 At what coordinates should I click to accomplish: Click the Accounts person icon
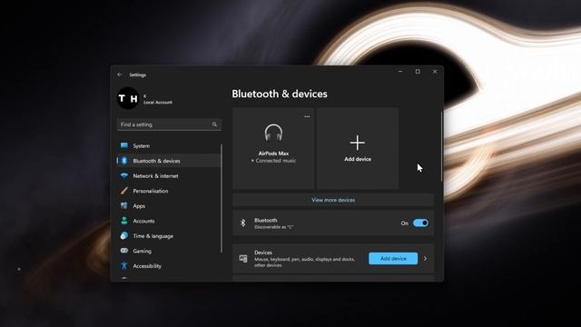click(x=124, y=221)
